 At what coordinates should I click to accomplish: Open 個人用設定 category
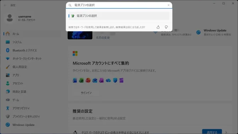click(33, 67)
